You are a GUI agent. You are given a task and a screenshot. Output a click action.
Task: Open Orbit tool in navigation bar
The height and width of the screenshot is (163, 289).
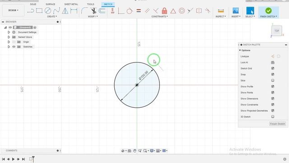tap(123, 151)
